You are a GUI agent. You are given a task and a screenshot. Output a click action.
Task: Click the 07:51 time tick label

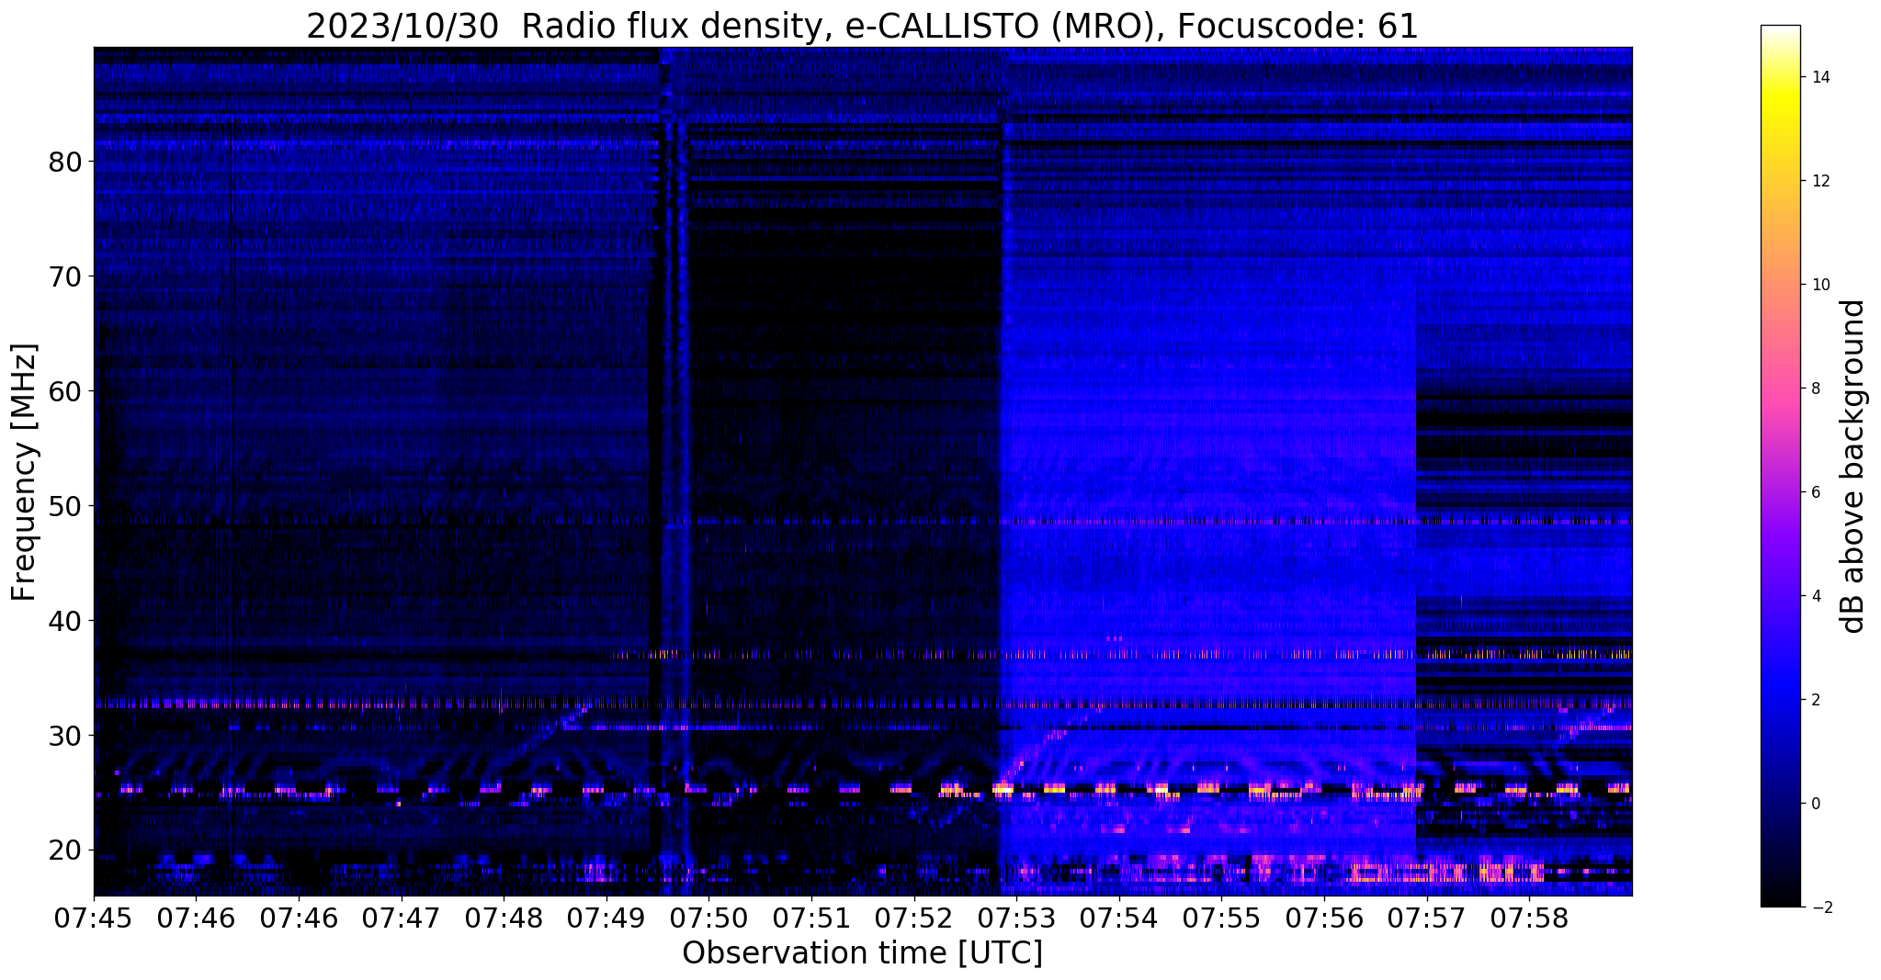(x=811, y=918)
